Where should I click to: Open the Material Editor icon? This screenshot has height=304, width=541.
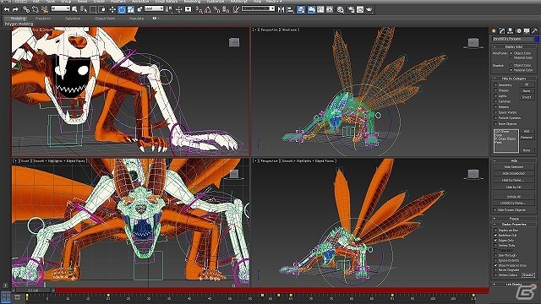pyautogui.click(x=341, y=9)
